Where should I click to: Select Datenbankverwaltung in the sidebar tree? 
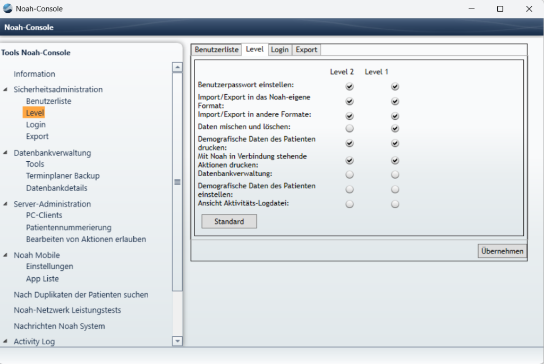pos(53,153)
